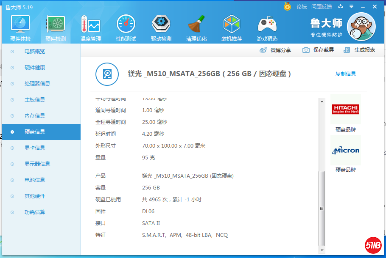
Task: Switch to 电池信息 section
Action: [x=35, y=180]
